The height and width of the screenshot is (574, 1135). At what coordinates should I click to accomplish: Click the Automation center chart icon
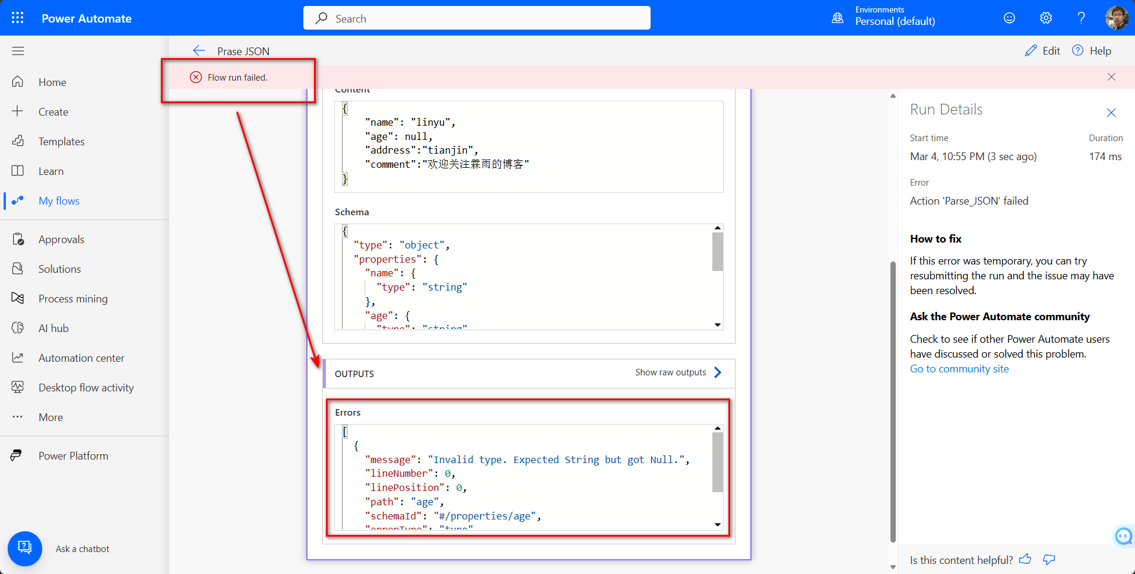(18, 358)
